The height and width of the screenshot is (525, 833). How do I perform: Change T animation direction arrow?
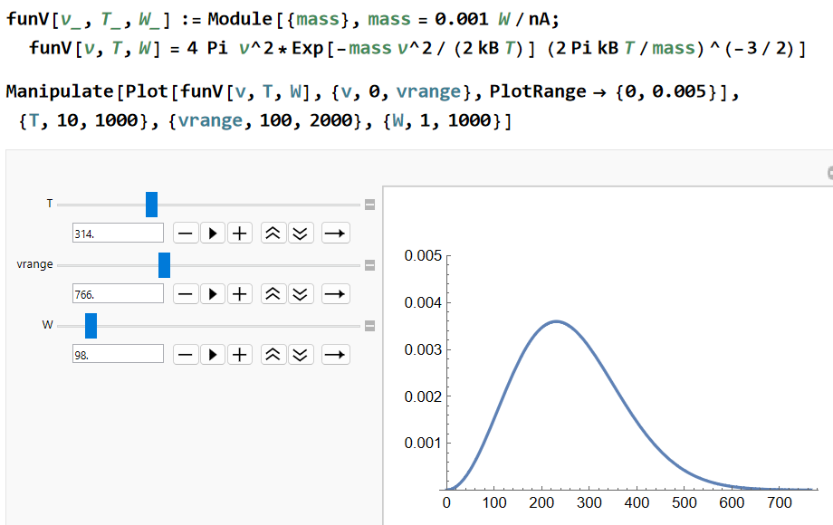335,233
